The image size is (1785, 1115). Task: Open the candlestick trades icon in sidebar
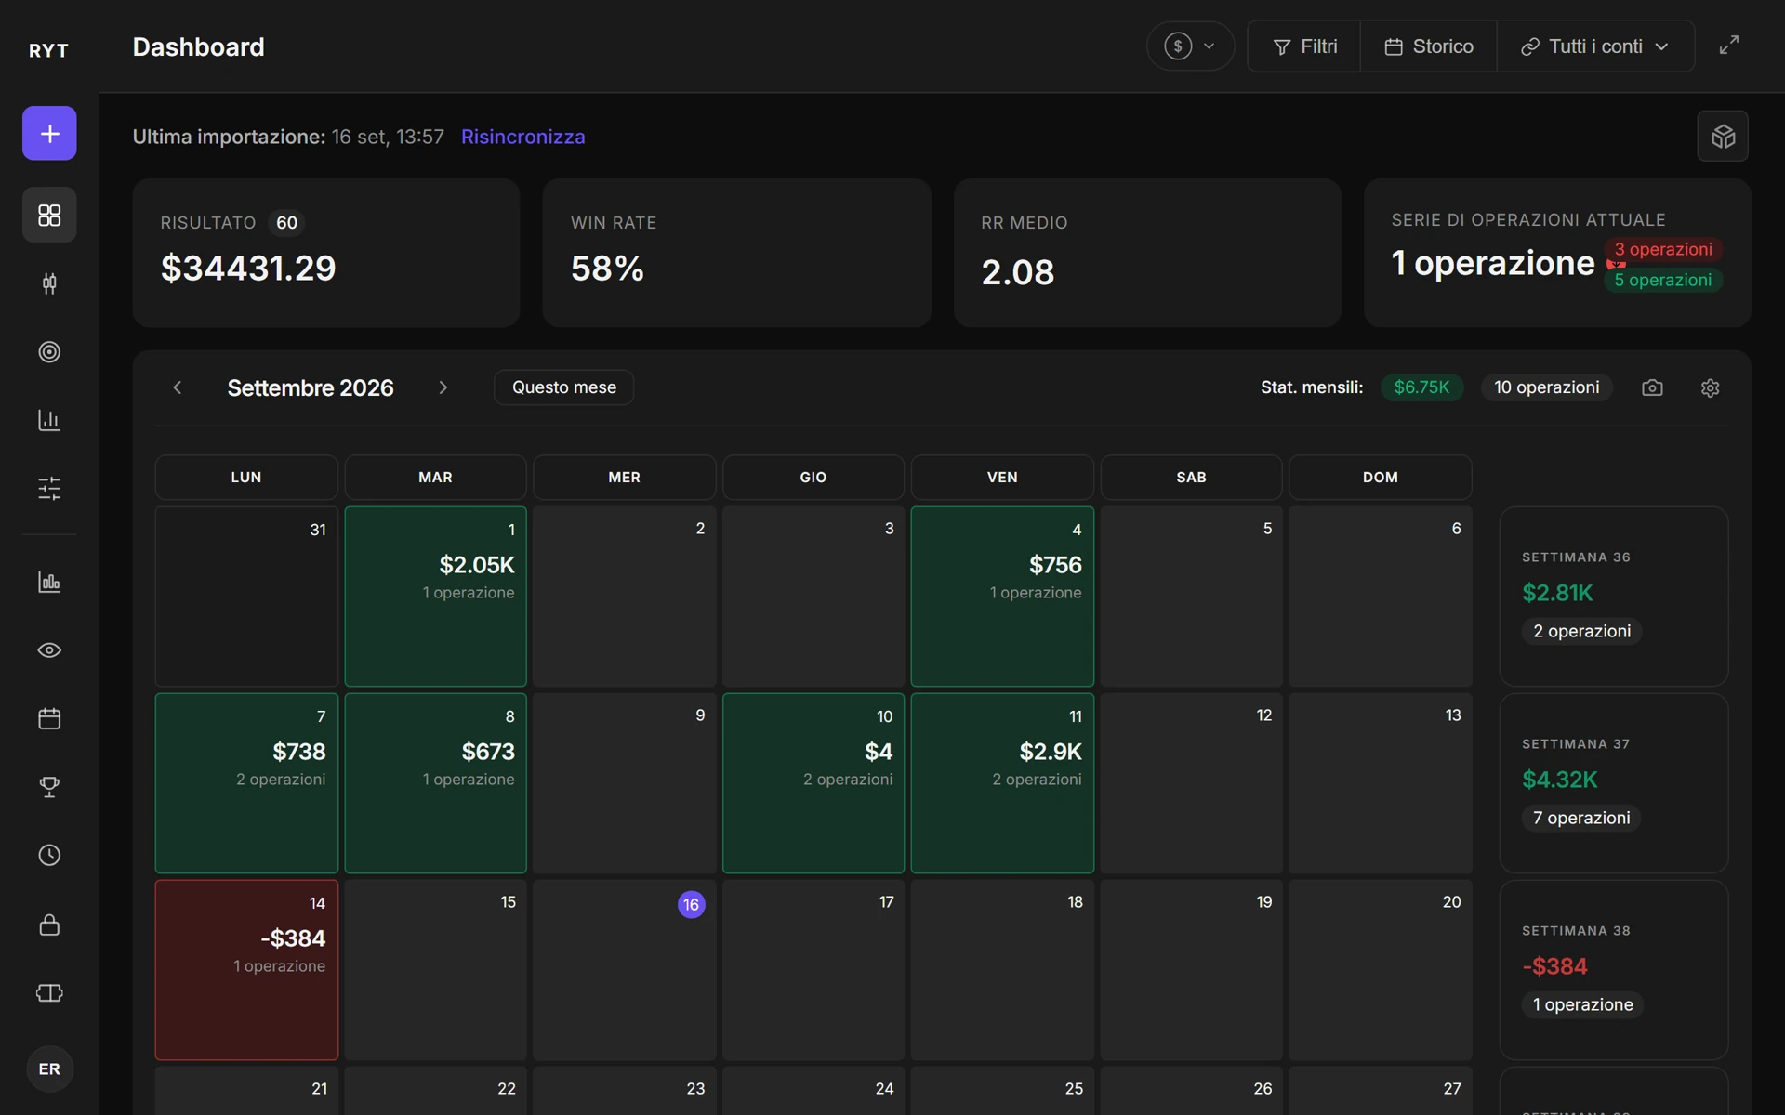click(x=49, y=283)
